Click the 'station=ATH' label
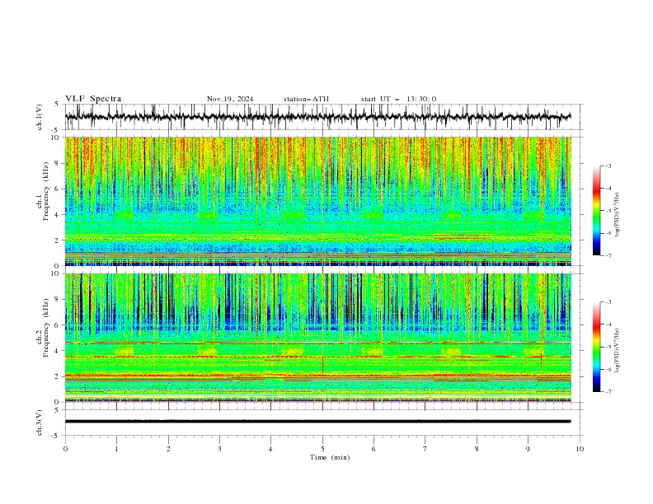Viewport: 653px width, 504px height. (x=306, y=99)
